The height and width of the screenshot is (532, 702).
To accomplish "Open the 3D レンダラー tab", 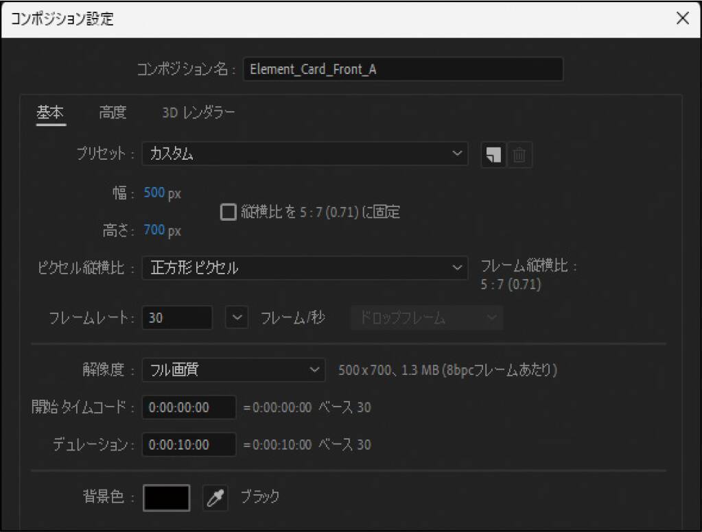I will coord(198,113).
